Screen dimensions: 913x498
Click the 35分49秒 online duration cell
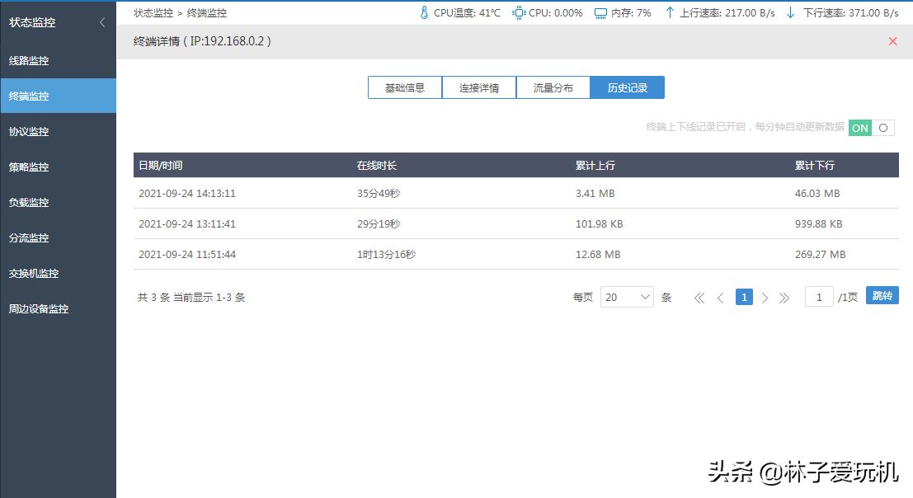tap(379, 194)
